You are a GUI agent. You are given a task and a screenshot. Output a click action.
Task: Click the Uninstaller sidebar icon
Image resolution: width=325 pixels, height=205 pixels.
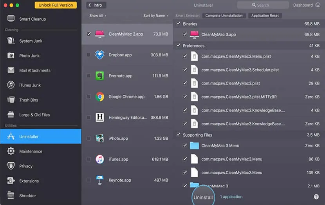(11, 136)
